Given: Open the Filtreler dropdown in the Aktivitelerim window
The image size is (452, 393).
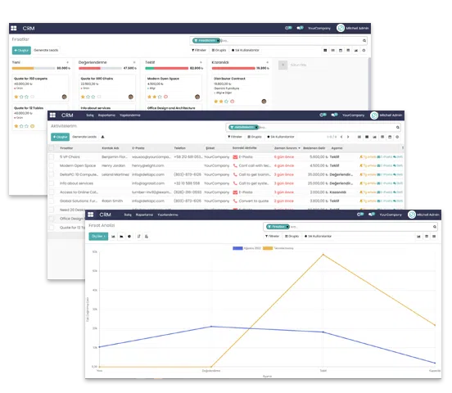Looking at the screenshot, I should pos(235,137).
